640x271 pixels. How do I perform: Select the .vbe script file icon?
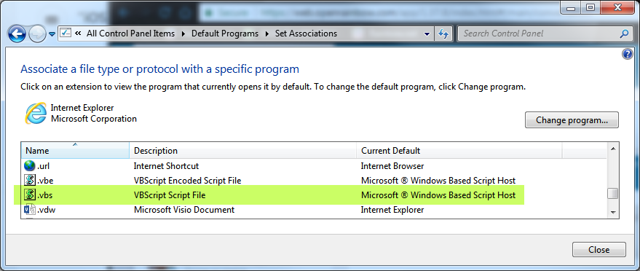(30, 181)
